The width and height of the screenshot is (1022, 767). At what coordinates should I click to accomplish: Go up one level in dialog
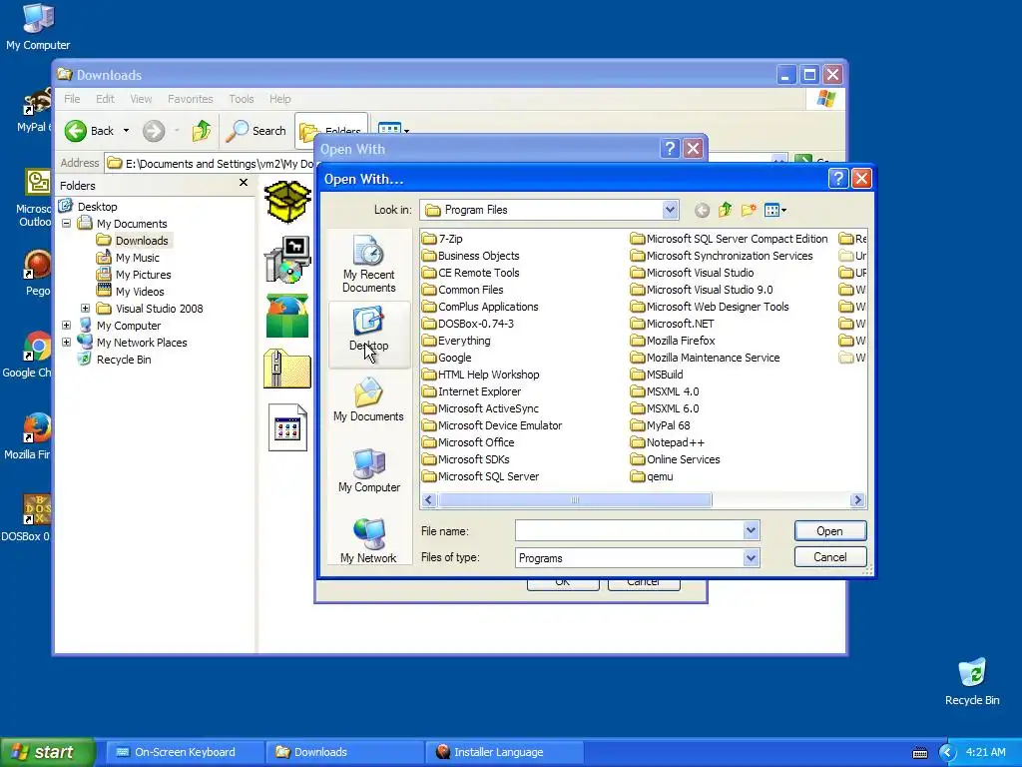coord(725,210)
